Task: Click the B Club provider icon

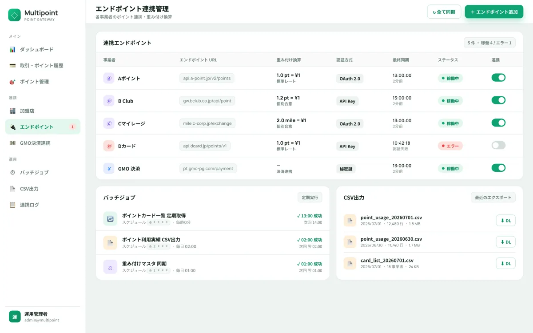Action: [x=109, y=101]
